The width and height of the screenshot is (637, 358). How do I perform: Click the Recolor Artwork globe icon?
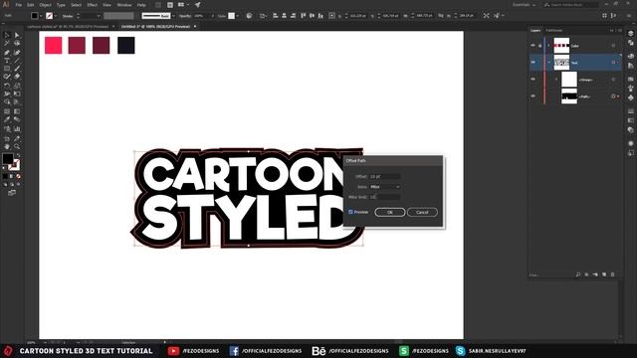click(x=249, y=16)
